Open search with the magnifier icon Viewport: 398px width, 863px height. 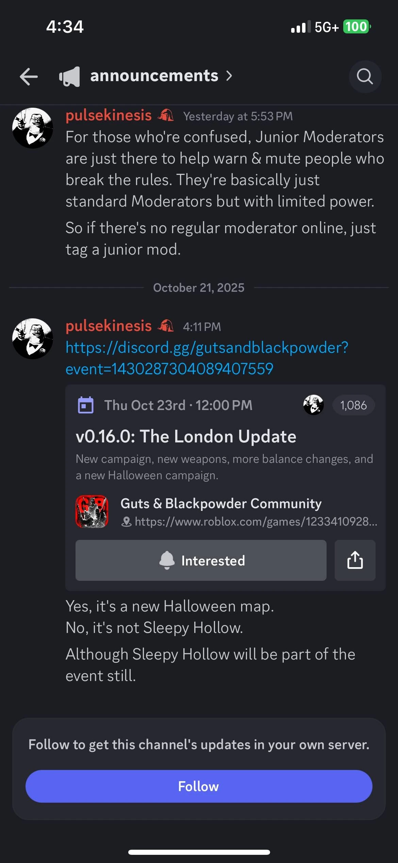(x=365, y=76)
